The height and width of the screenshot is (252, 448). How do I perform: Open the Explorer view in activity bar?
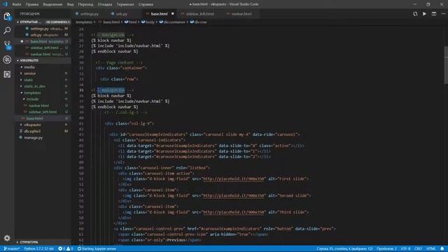point(7,16)
